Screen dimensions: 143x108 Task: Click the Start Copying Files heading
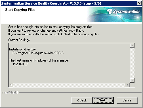pos(20,10)
